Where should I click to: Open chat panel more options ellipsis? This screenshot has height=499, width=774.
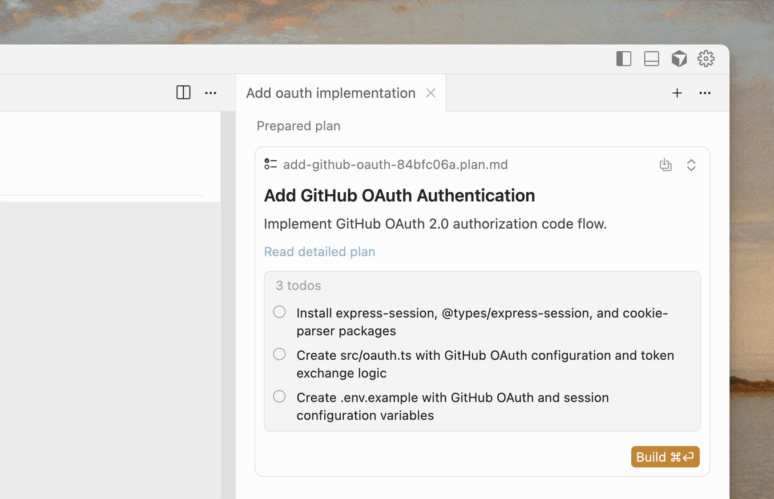[705, 93]
